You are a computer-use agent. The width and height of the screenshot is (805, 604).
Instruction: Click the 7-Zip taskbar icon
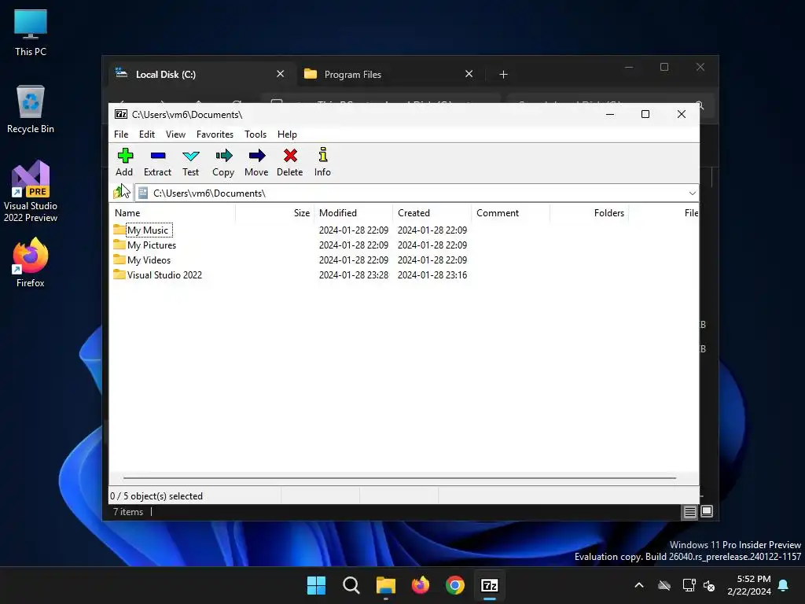[490, 585]
